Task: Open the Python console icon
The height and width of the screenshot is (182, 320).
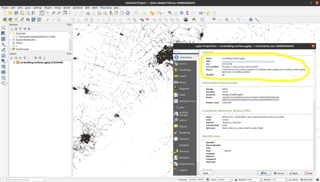Action: (194, 20)
